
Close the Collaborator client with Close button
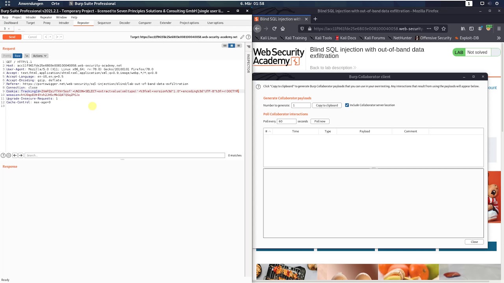[474, 242]
